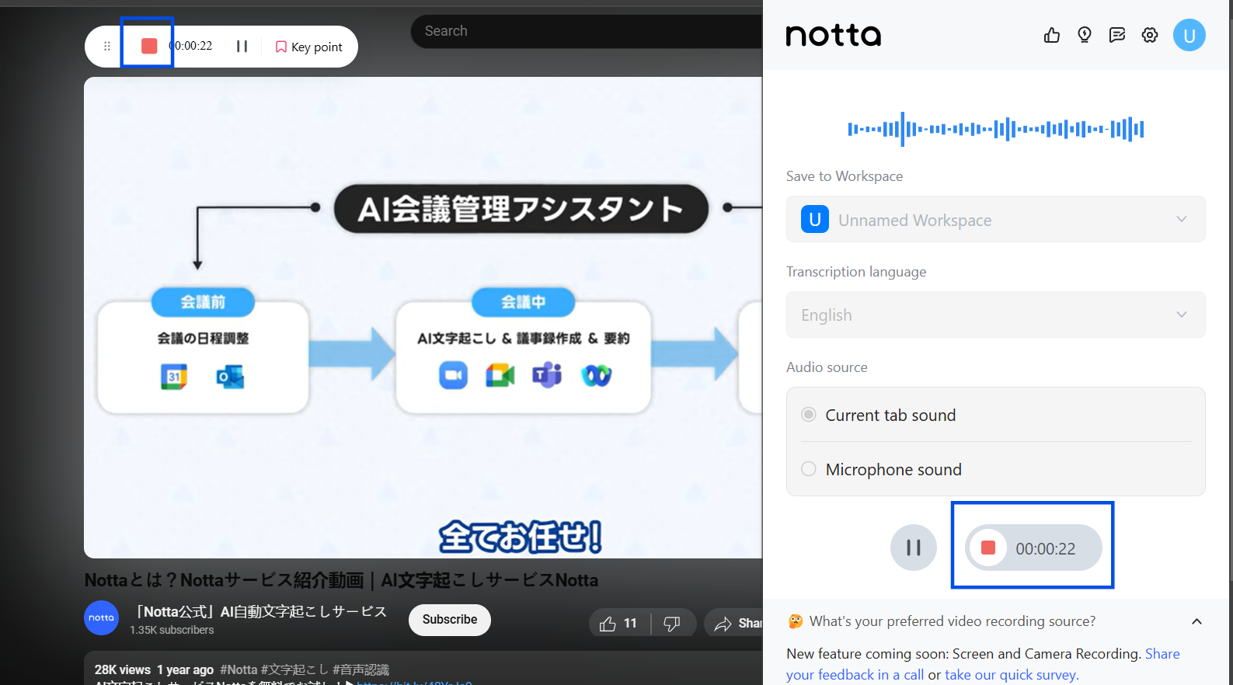
Task: Dislike the YouTube video
Action: (x=672, y=623)
